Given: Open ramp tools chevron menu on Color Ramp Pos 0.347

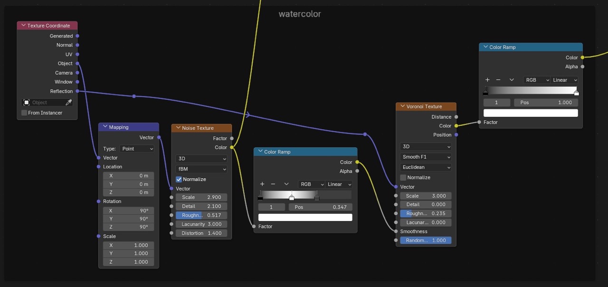Looking at the screenshot, I should [x=286, y=184].
